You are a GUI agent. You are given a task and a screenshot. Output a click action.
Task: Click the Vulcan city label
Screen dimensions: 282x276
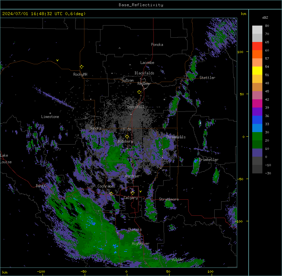click(178, 260)
